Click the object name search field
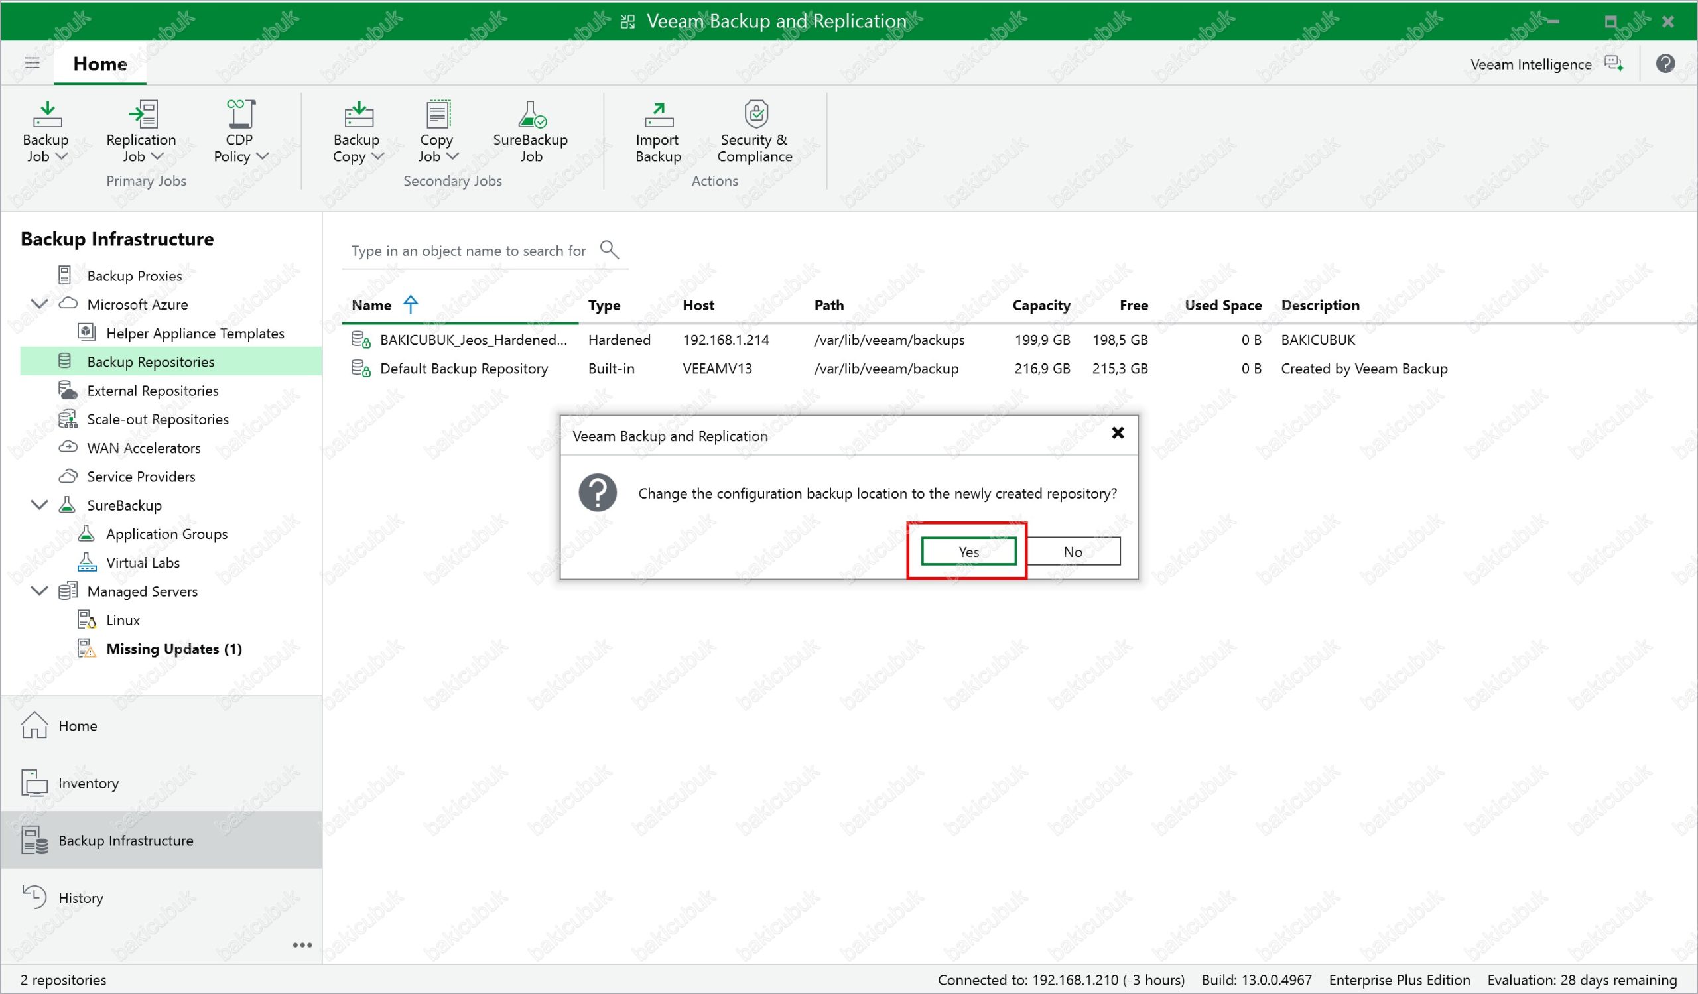The width and height of the screenshot is (1698, 994). pyautogui.click(x=468, y=251)
